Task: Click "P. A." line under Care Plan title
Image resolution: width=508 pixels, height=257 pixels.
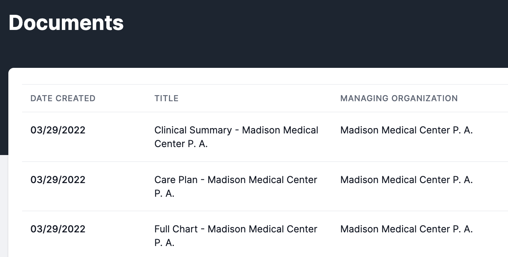Action: (x=164, y=193)
